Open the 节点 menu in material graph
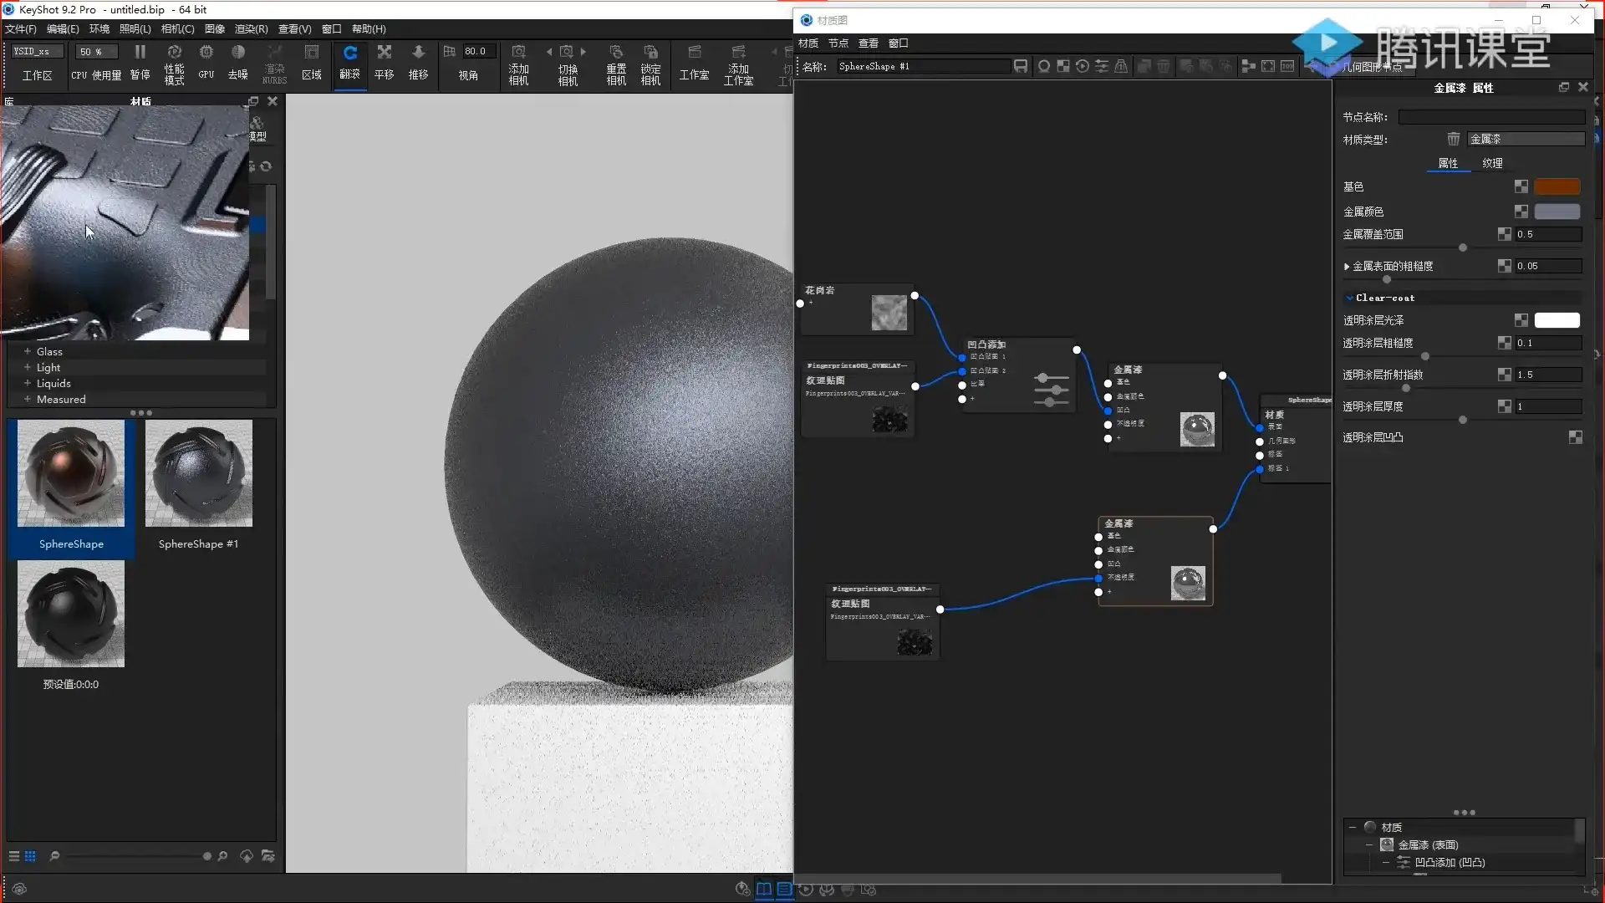This screenshot has width=1605, height=903. point(838,43)
